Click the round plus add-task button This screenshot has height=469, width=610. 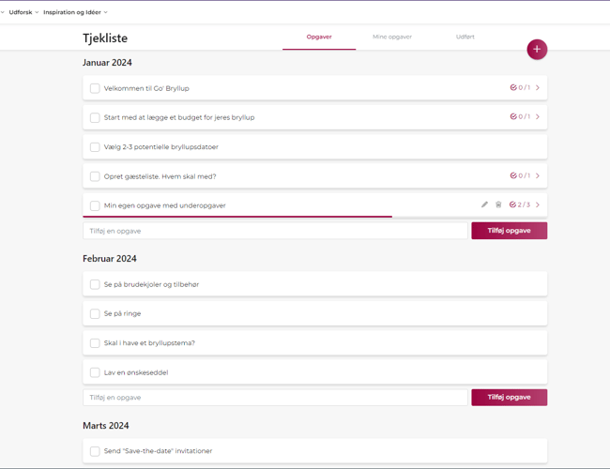click(x=537, y=49)
